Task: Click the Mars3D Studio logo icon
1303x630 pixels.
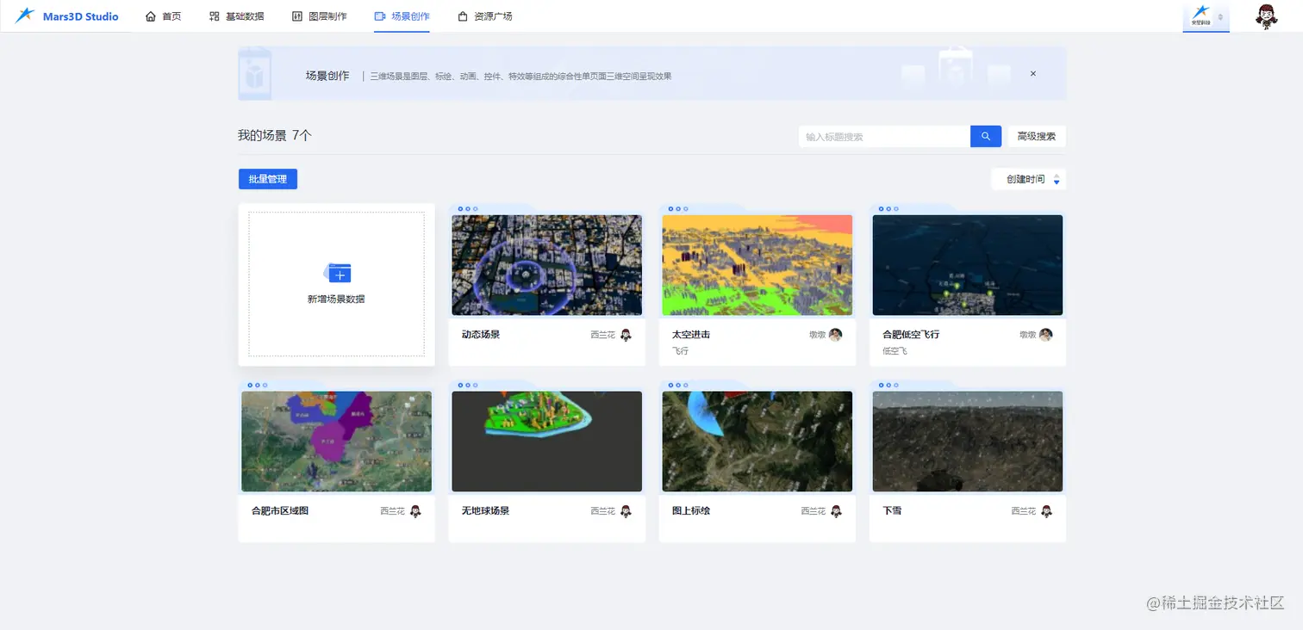Action: [x=26, y=15]
